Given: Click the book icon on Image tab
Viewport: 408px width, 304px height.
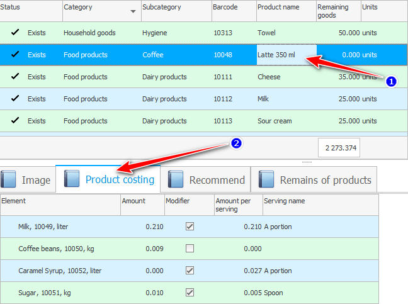Looking at the screenshot, I should pyautogui.click(x=8, y=179).
